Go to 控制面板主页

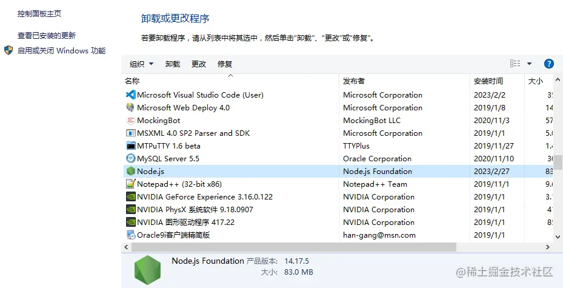click(x=39, y=13)
